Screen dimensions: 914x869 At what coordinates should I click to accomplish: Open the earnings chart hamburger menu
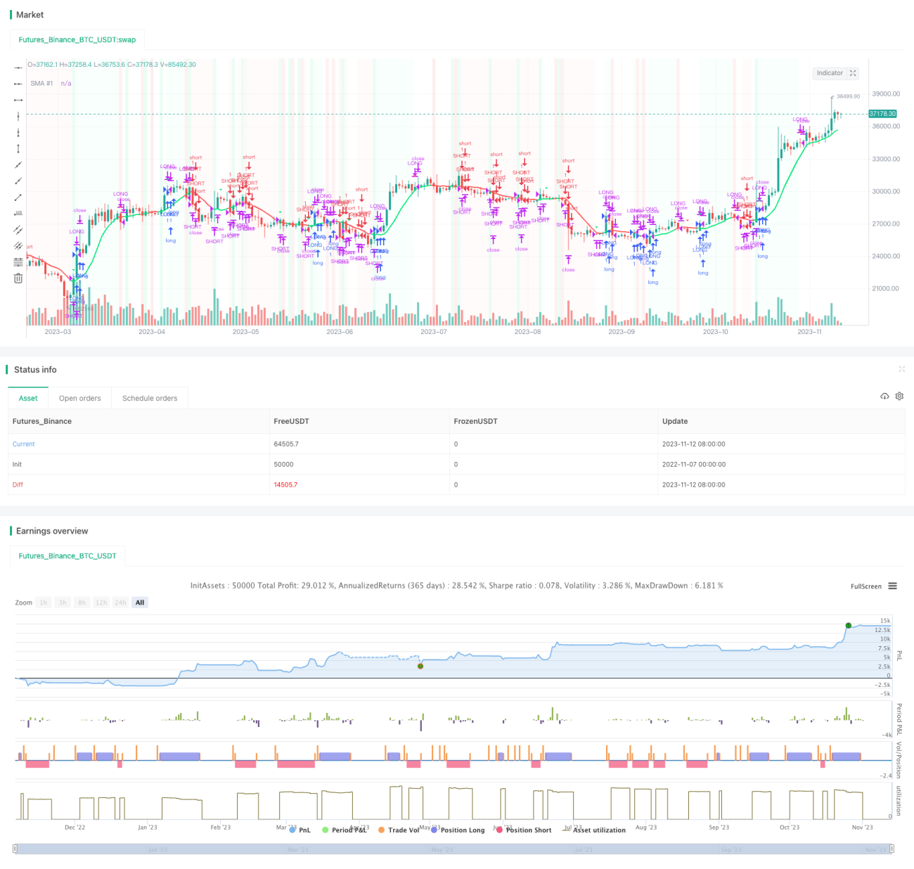[892, 586]
